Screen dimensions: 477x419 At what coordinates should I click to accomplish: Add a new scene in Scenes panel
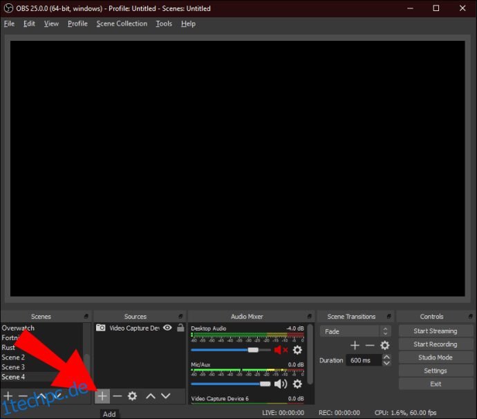(8, 396)
